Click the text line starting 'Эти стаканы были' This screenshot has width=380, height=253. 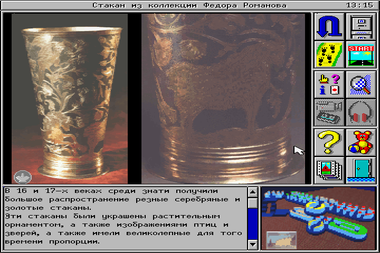112,216
